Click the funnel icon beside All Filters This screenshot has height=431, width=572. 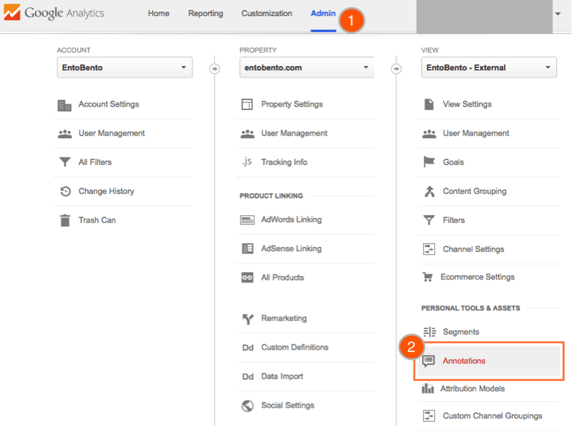65,162
